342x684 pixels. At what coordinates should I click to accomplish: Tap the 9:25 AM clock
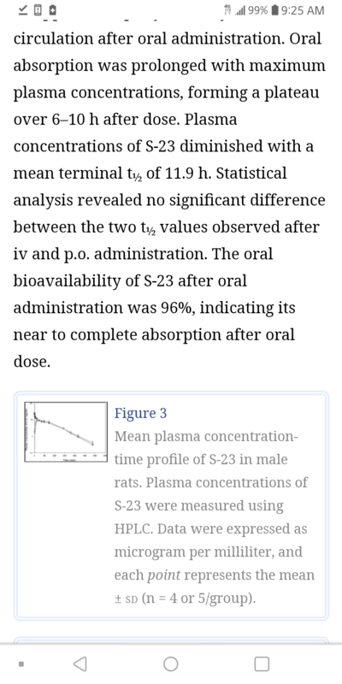303,10
